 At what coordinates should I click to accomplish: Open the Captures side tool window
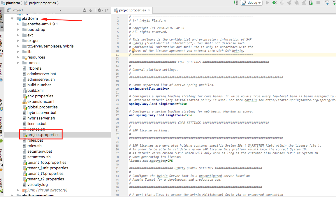(2, 72)
